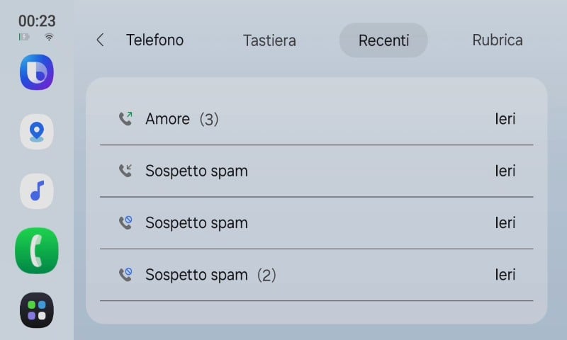The height and width of the screenshot is (340, 567).
Task: Tap the blocked call icon on Sospetto spam (2)
Action: pos(125,275)
